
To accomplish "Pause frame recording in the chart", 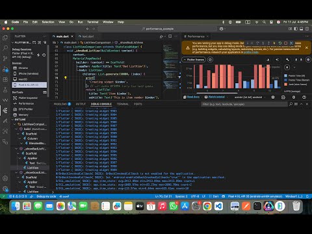I will (287, 68).
